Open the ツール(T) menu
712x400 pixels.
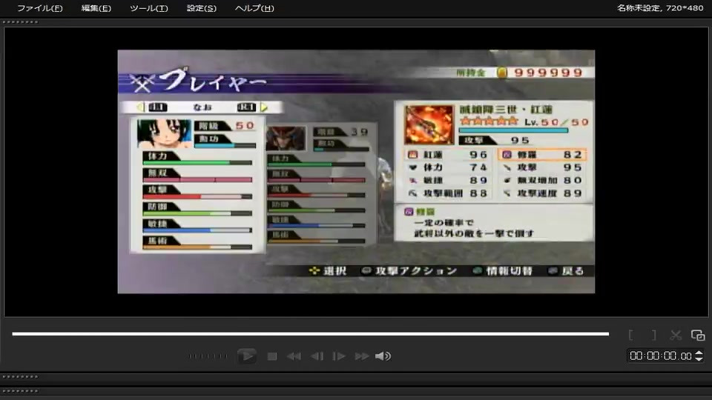pos(148,8)
